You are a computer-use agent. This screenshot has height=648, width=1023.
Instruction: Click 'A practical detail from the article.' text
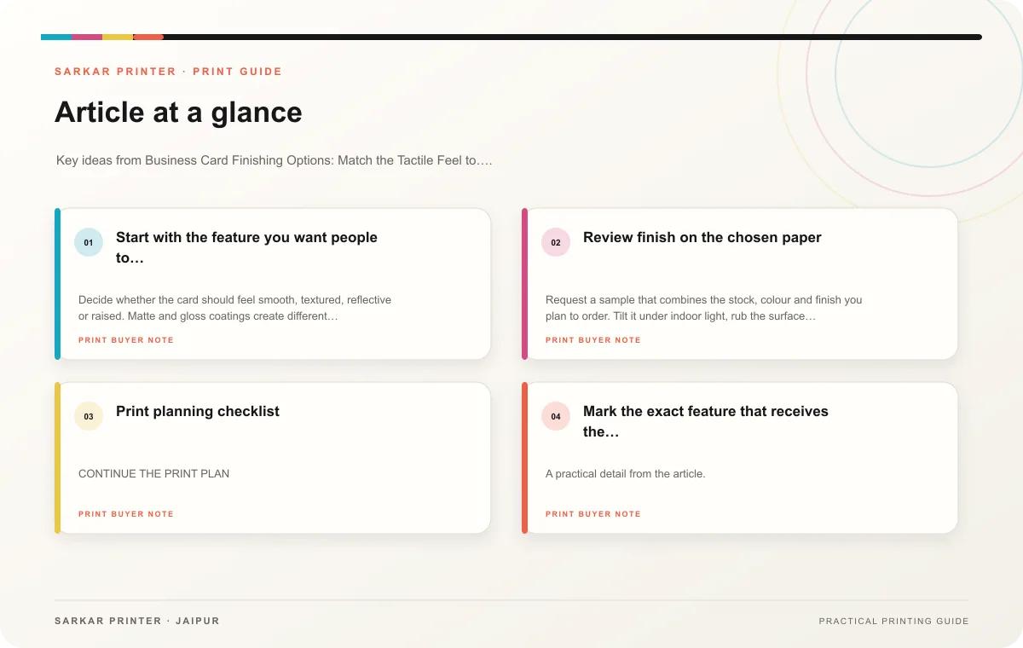pos(626,473)
